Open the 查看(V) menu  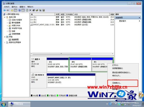[x=22, y=7]
